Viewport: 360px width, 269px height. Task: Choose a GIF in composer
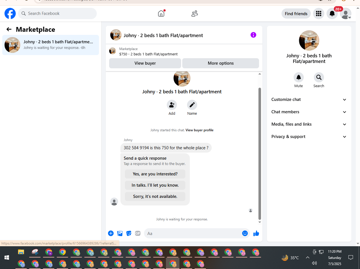click(138, 233)
